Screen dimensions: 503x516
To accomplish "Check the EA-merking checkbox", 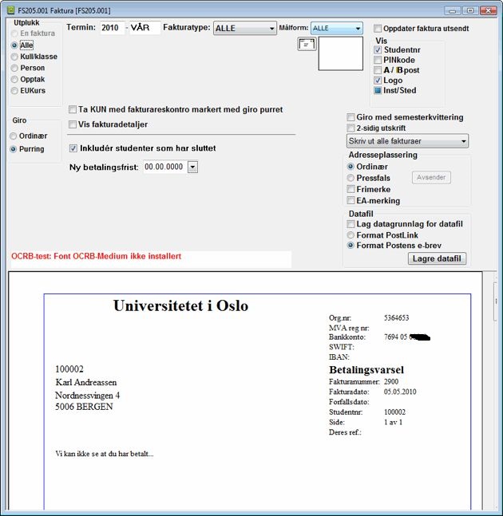I will pyautogui.click(x=351, y=201).
